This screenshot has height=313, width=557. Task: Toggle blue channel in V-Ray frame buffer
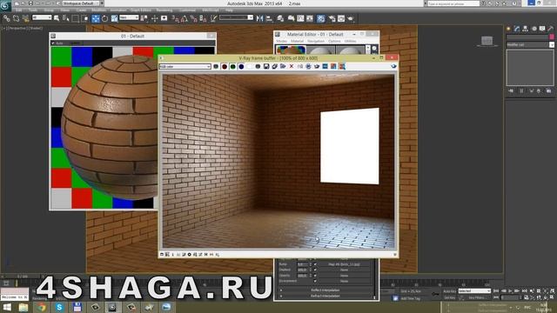click(x=241, y=66)
